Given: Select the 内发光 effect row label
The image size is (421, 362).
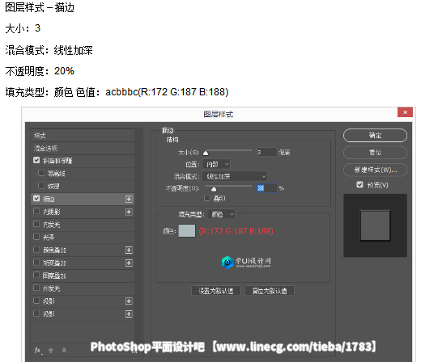Looking at the screenshot, I should [51, 225].
